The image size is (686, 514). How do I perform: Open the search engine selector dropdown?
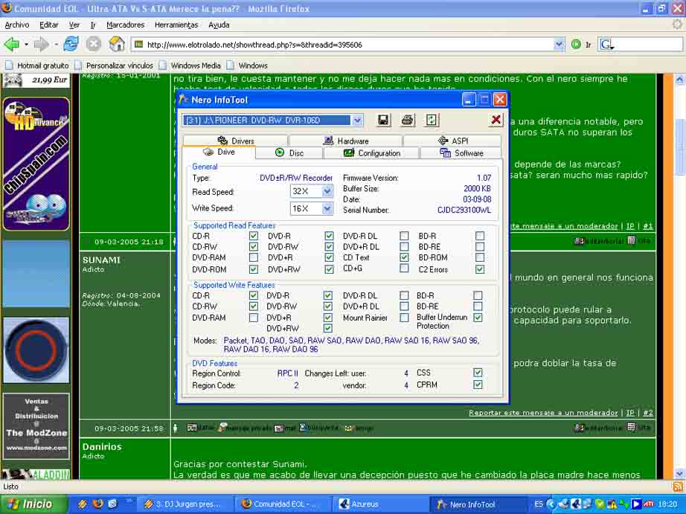click(607, 45)
